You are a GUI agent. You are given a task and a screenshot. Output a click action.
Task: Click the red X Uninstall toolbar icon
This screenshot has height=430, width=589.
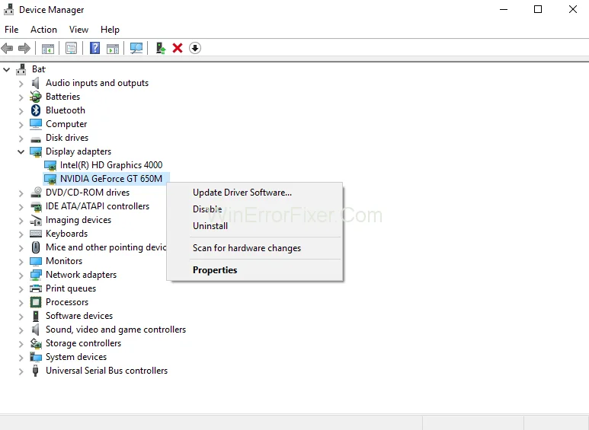pyautogui.click(x=178, y=48)
